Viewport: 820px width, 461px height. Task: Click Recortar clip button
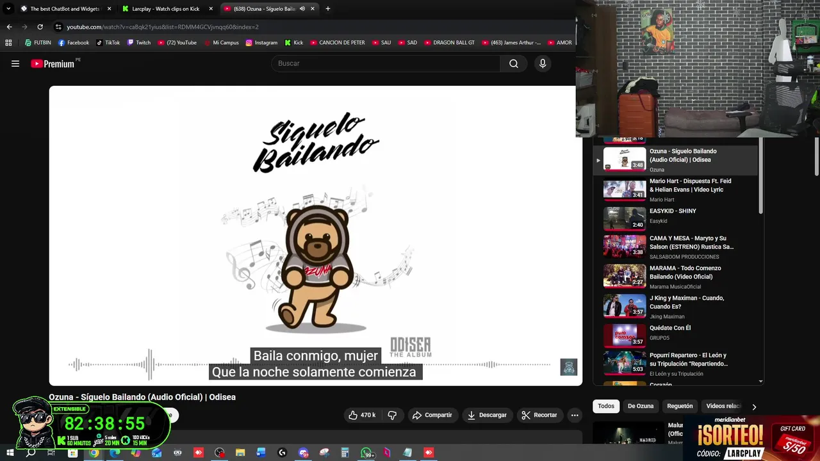pyautogui.click(x=539, y=415)
